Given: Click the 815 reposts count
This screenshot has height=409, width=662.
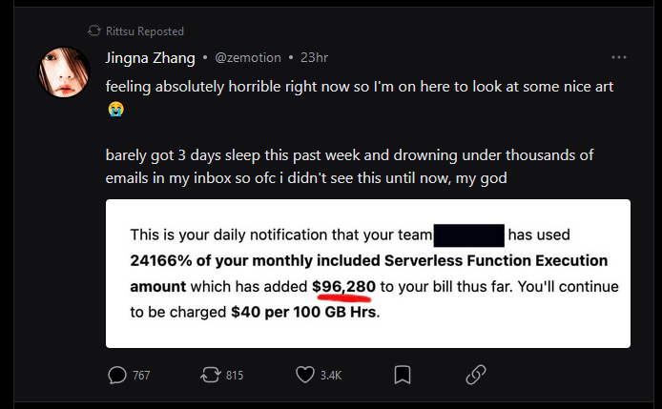Looking at the screenshot, I should [x=235, y=376].
